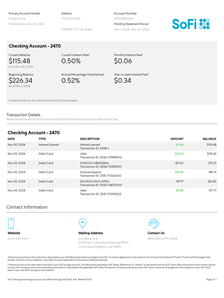Click the $43.23 Uber amount
Screen dimensions: 224x298
[x=179, y=154]
